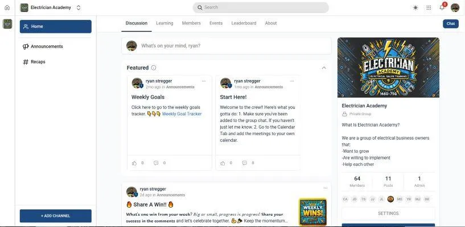465x227 pixels.
Task: Switch to the Leaderboard tab
Action: pyautogui.click(x=244, y=23)
